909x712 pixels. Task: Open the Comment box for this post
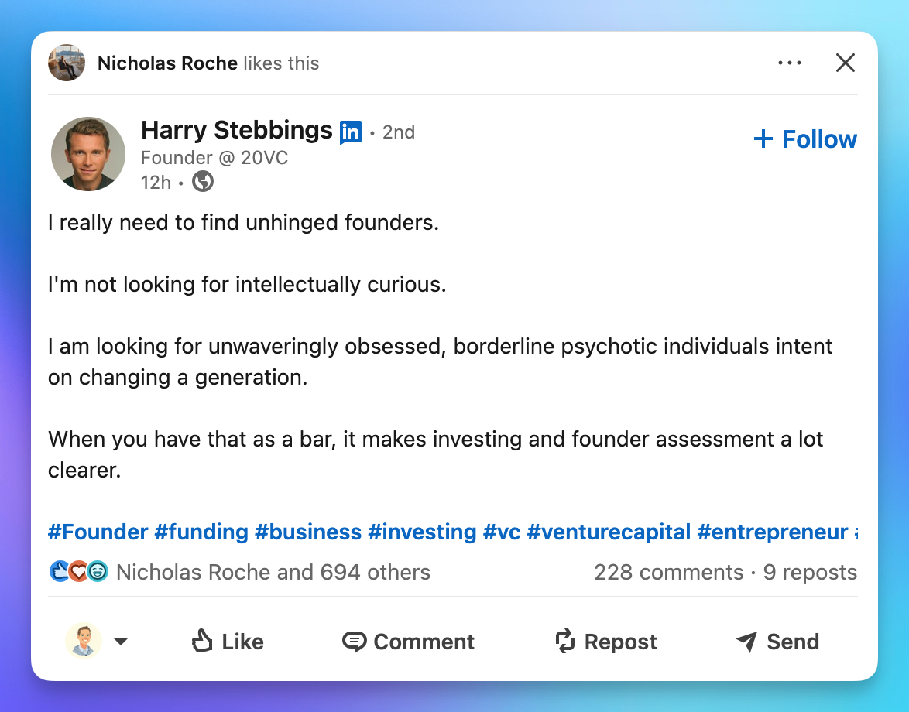408,642
